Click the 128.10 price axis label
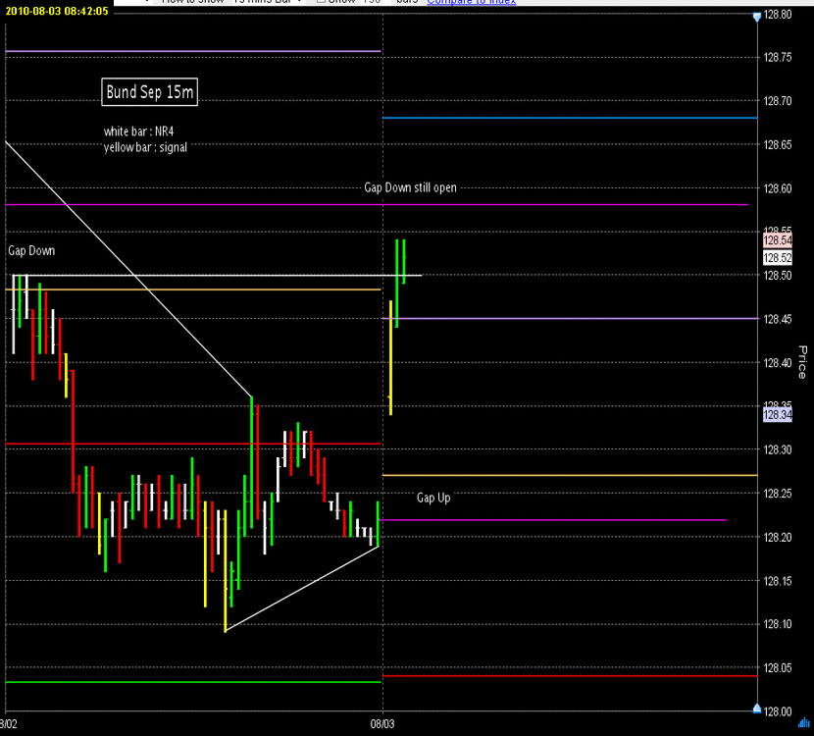This screenshot has width=814, height=736. pyautogui.click(x=778, y=624)
